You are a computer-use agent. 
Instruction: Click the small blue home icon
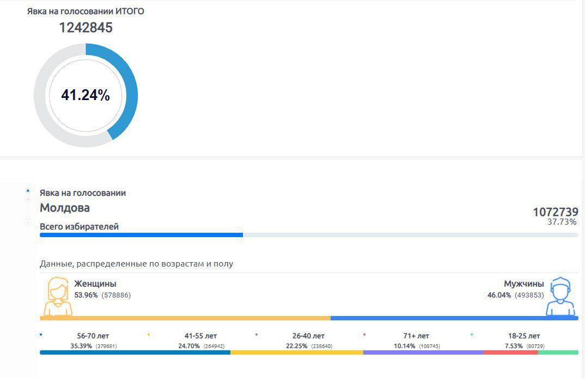pos(28,191)
